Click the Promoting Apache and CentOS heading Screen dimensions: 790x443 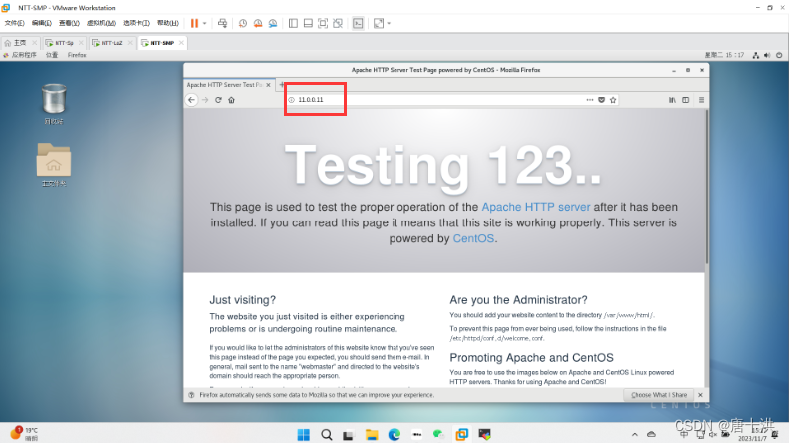tap(531, 358)
